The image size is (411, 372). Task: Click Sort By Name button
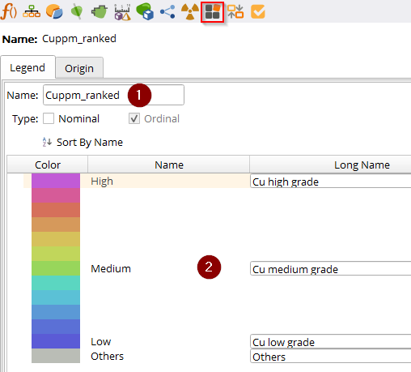tap(83, 142)
